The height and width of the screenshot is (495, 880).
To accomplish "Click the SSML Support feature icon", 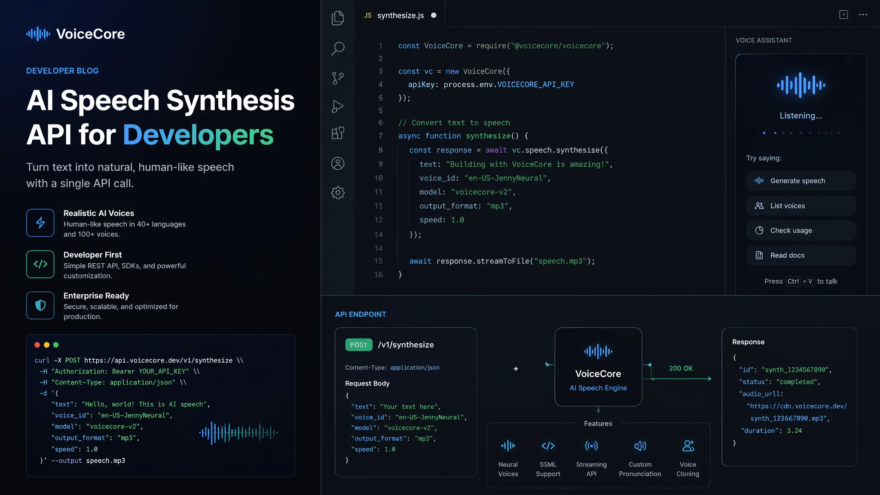I will (548, 446).
